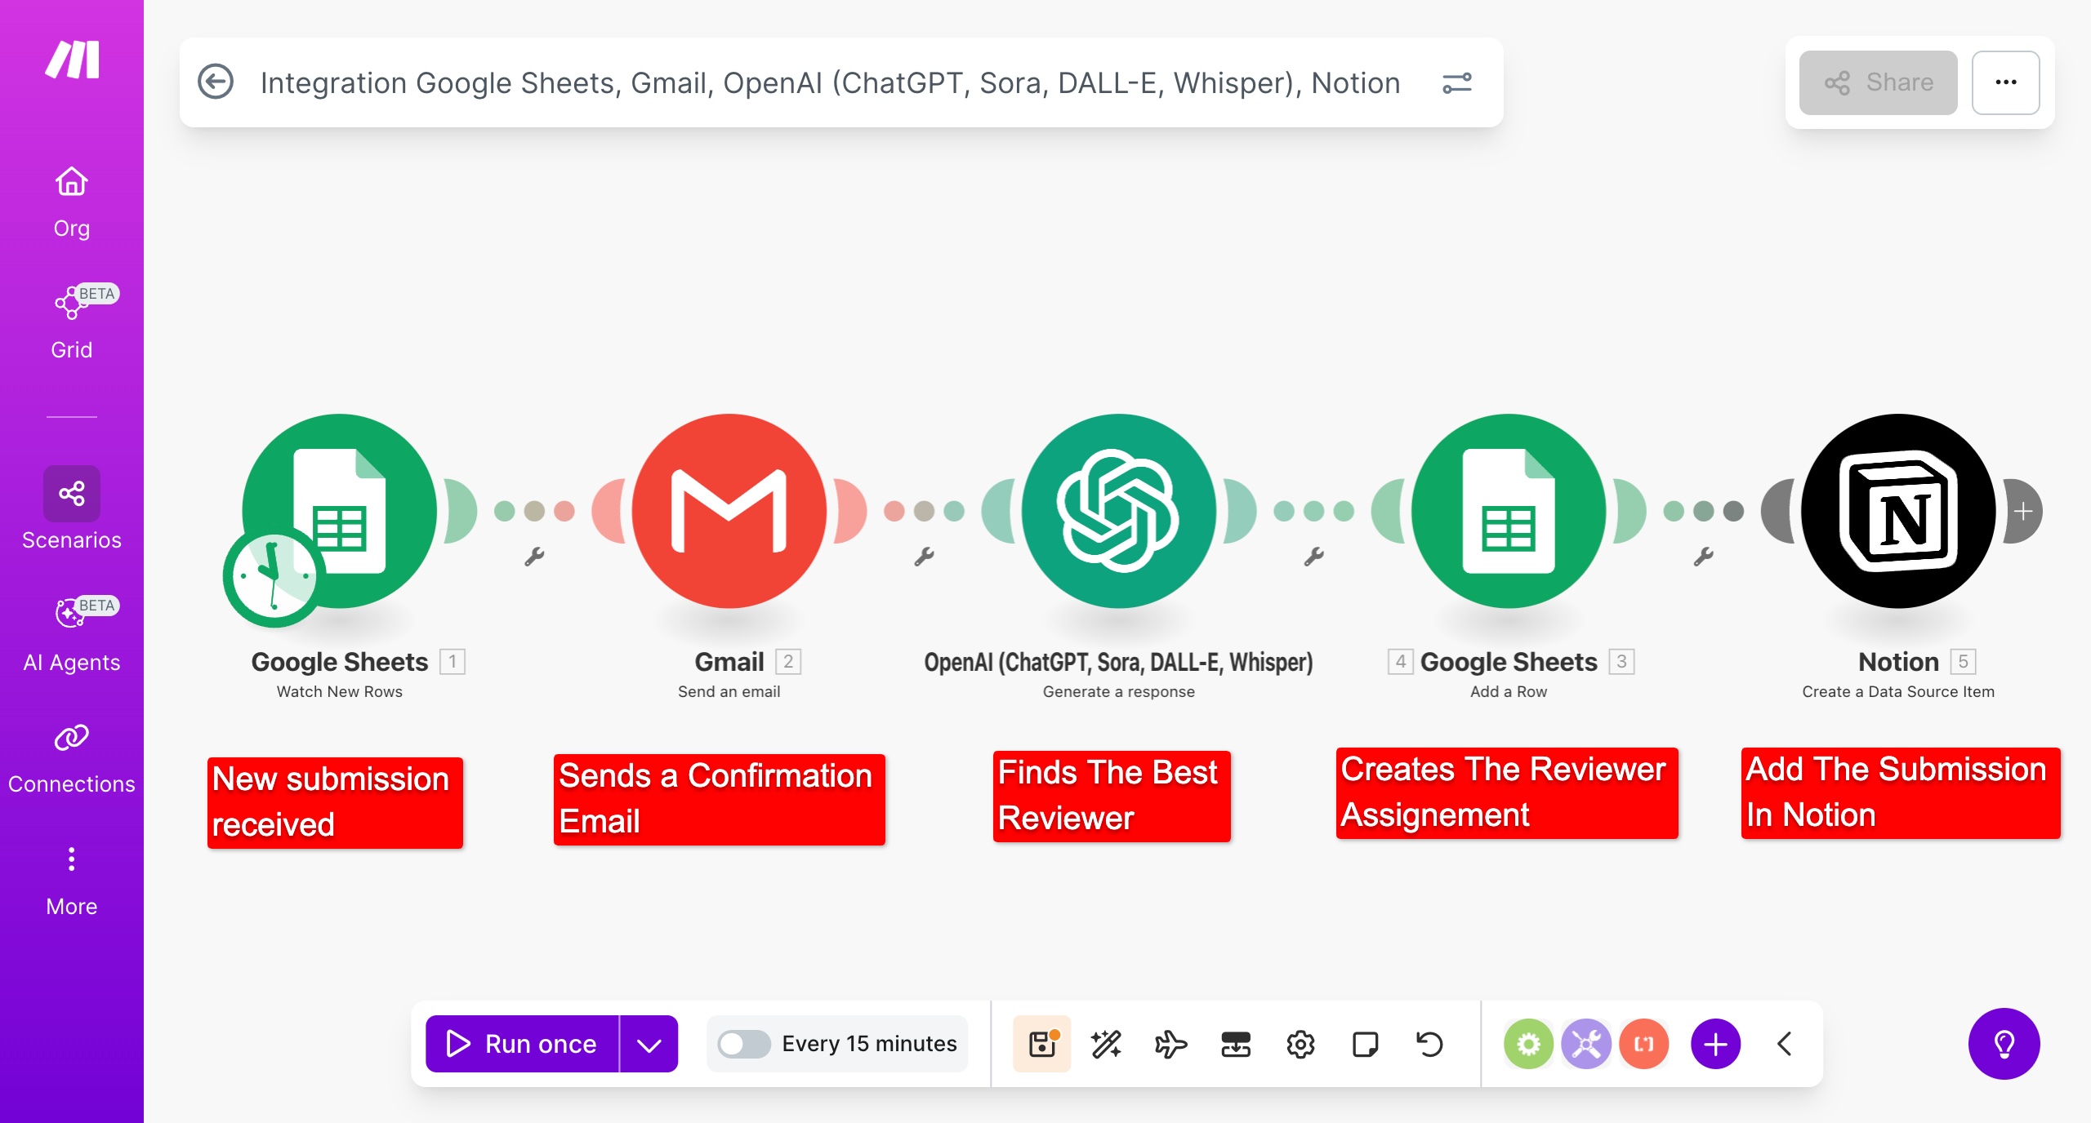Open the Tools menu with wrench icon

(1585, 1044)
